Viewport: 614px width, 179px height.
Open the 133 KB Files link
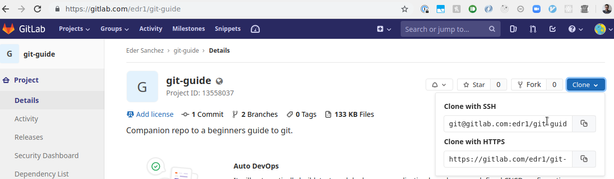click(x=349, y=114)
